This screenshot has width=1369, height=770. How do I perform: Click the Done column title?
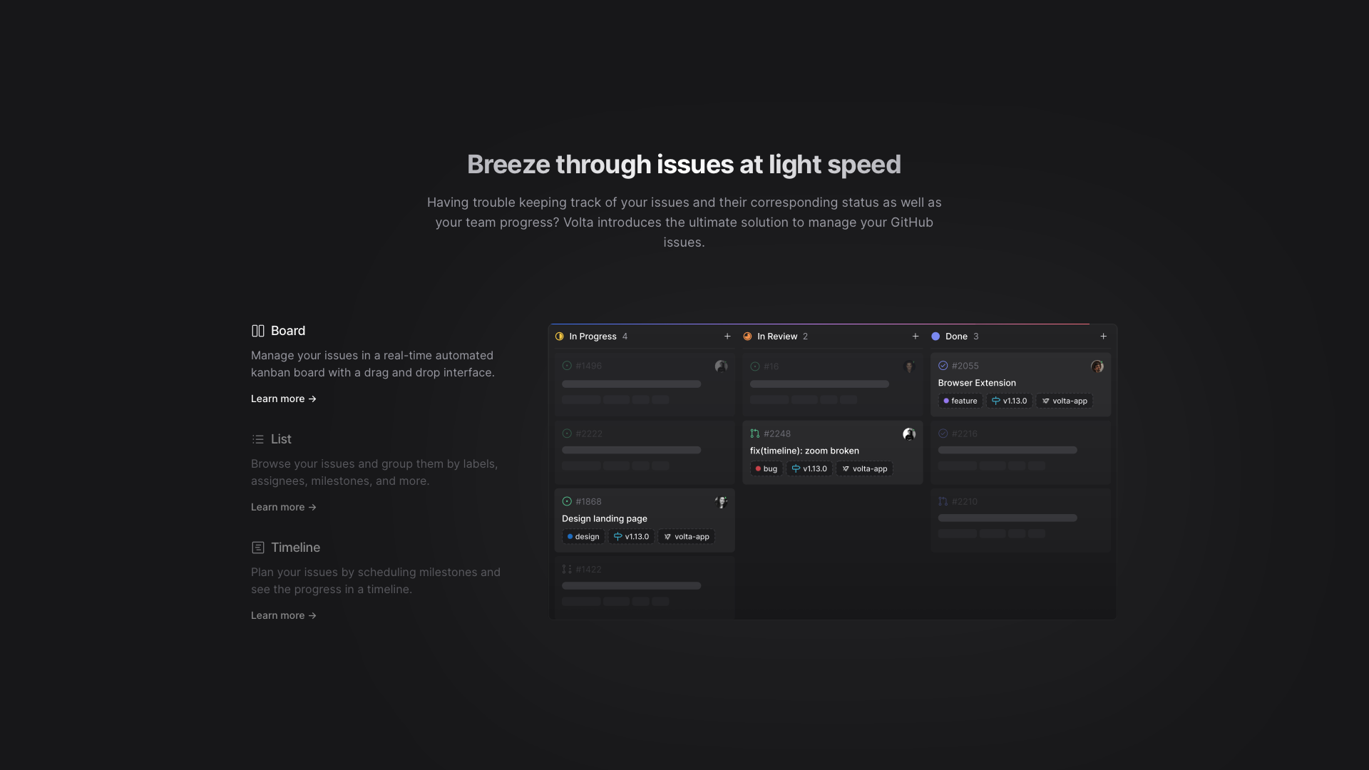tap(956, 337)
